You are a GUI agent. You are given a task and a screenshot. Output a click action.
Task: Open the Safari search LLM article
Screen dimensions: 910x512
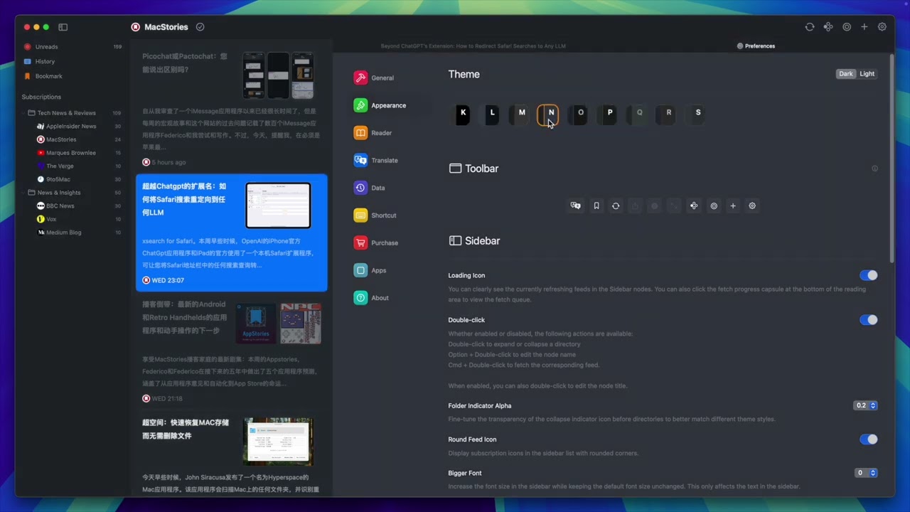(x=232, y=233)
